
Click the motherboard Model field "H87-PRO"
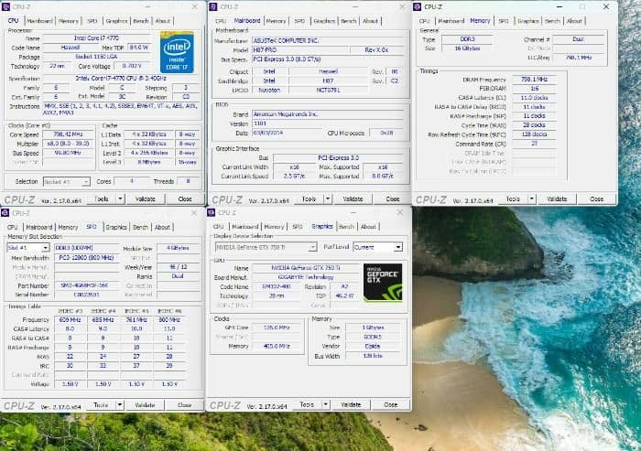[x=300, y=49]
